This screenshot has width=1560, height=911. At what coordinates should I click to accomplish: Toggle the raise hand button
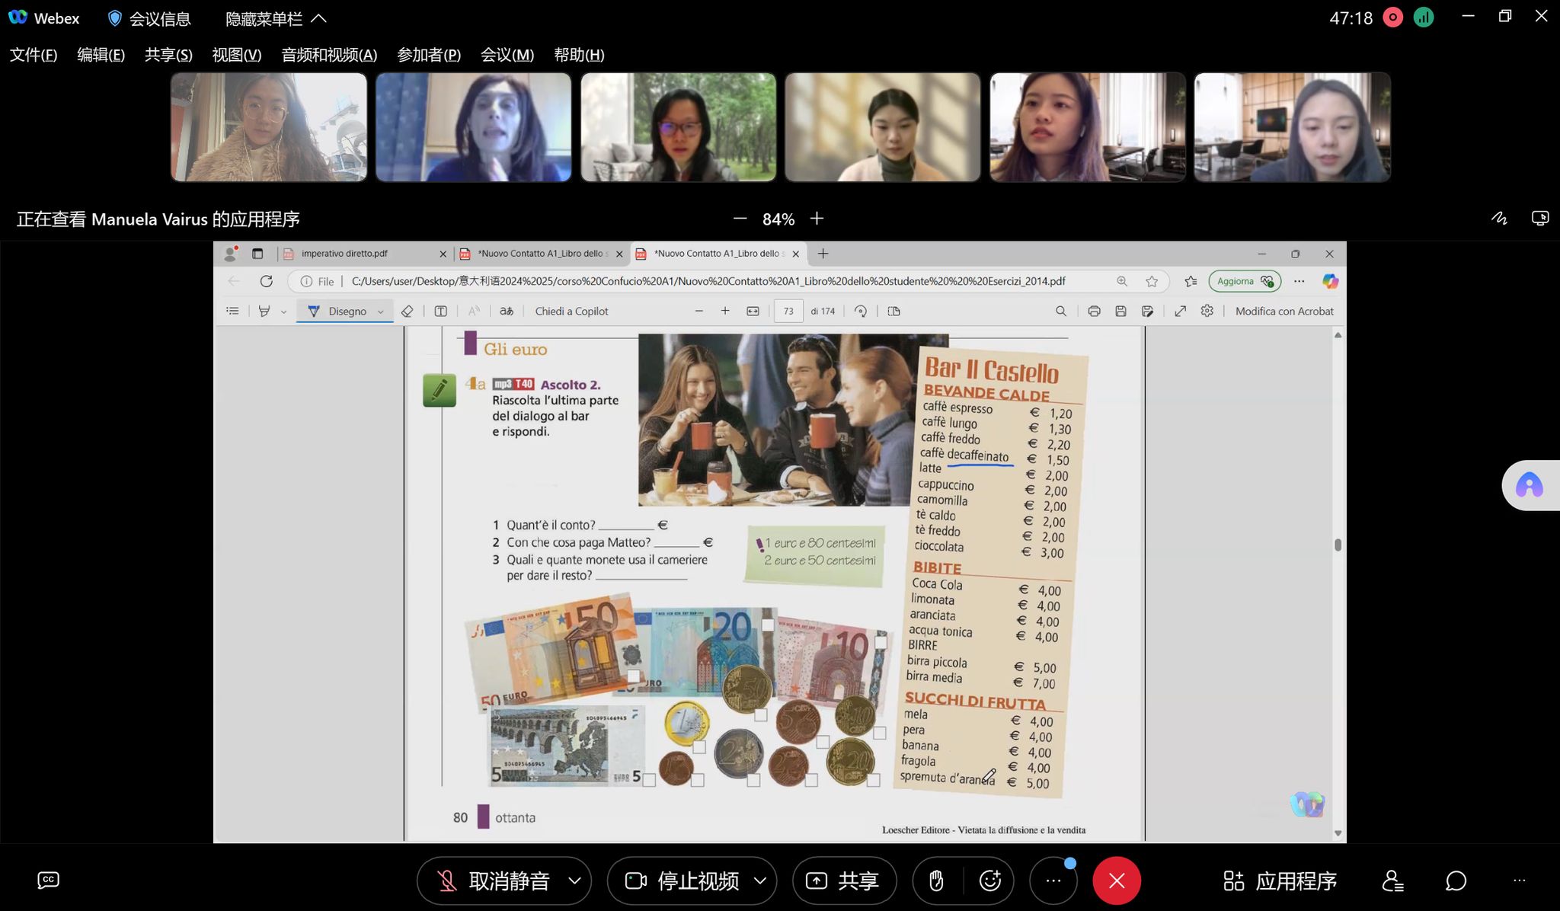pos(936,881)
